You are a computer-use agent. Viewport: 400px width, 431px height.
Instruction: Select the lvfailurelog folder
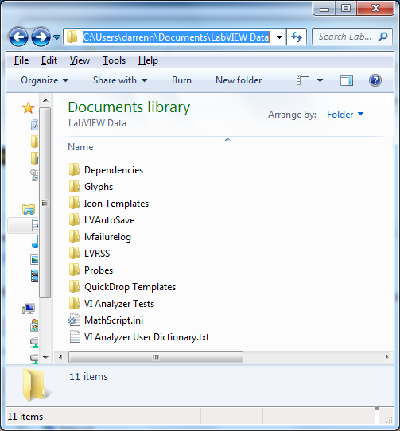point(100,237)
